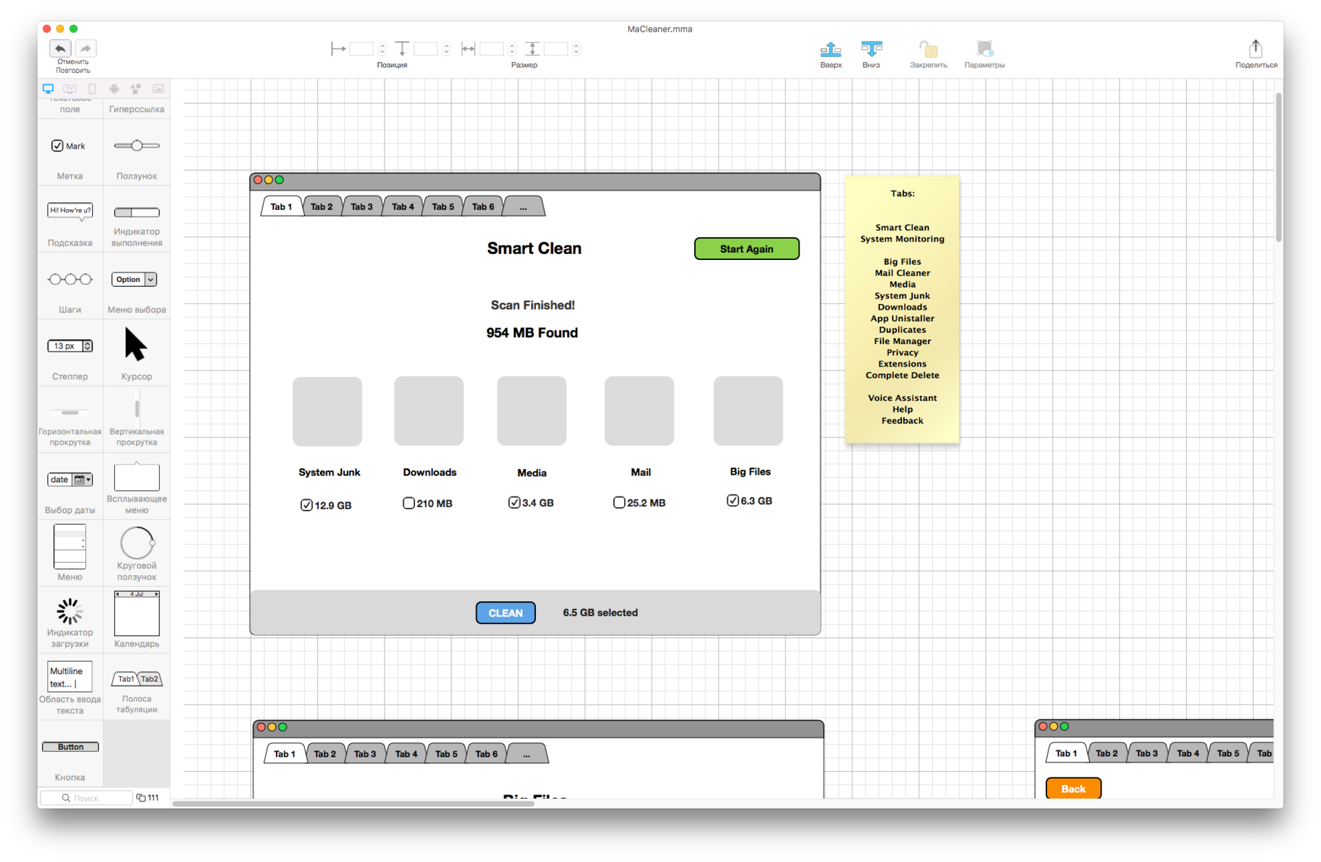Toggle the Media 3.4 GB checkbox
Viewport: 1321px width, 862px height.
tap(514, 502)
